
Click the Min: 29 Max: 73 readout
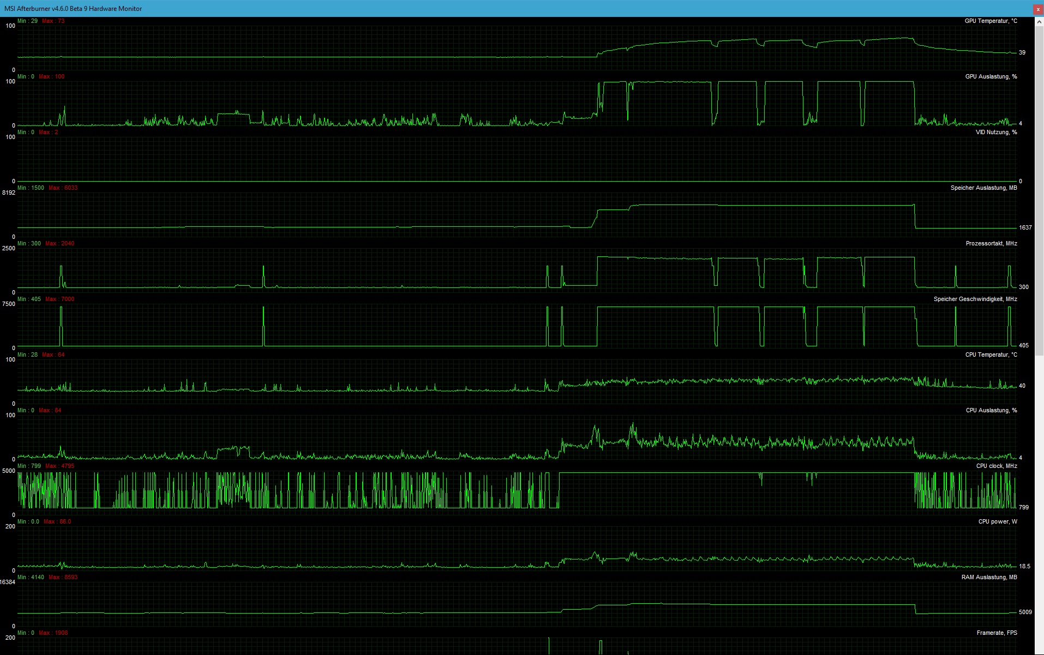(40, 21)
